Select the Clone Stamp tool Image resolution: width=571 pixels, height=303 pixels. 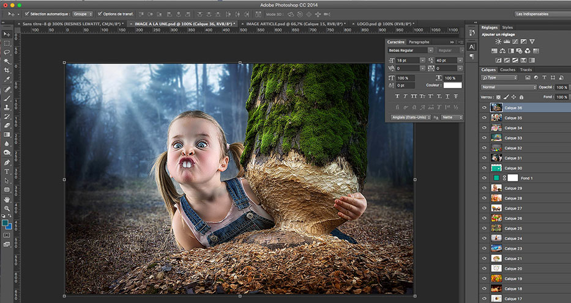7,108
